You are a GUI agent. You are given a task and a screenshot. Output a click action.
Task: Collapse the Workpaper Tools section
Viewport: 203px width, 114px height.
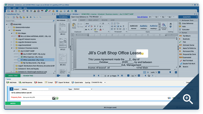180,20
